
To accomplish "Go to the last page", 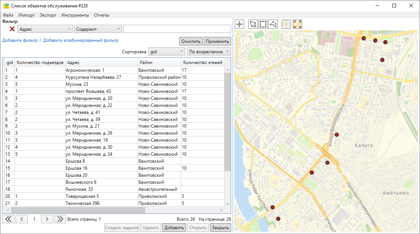I will pos(60,219).
